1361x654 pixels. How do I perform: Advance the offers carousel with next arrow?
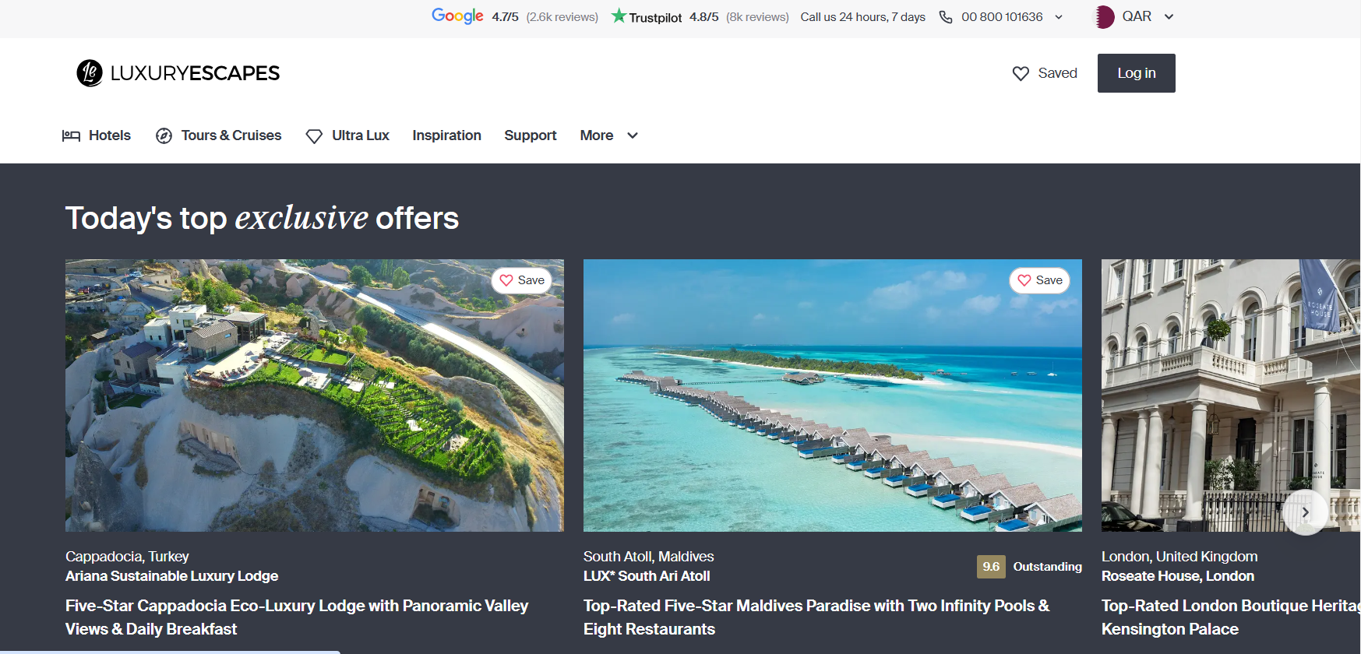tap(1306, 512)
